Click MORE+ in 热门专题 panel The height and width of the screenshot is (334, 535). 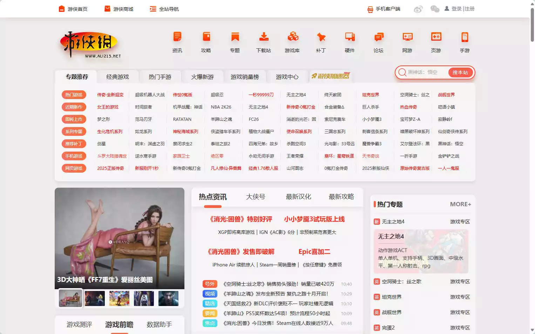pos(461,204)
